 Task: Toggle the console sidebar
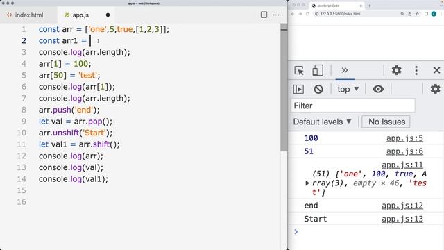298,89
